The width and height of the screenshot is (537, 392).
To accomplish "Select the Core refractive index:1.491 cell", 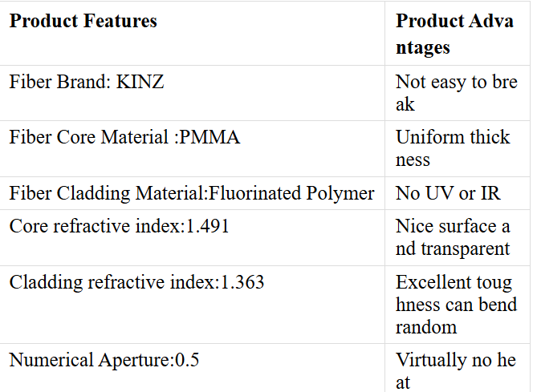I will point(192,238).
